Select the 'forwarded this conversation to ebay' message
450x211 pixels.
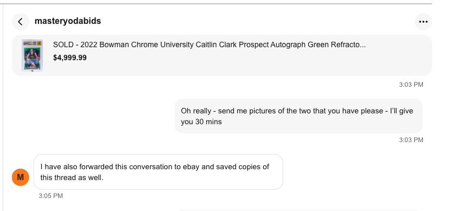[x=159, y=172]
